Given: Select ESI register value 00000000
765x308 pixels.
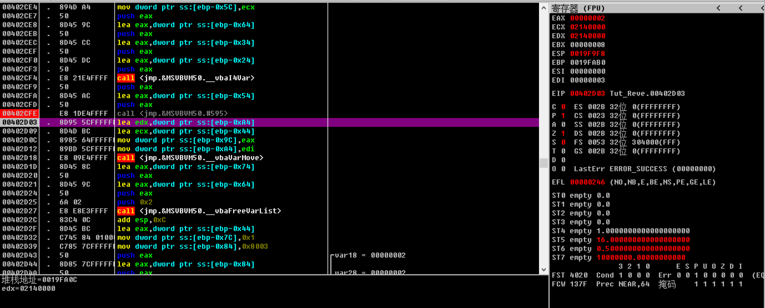Looking at the screenshot, I should pyautogui.click(x=587, y=71).
